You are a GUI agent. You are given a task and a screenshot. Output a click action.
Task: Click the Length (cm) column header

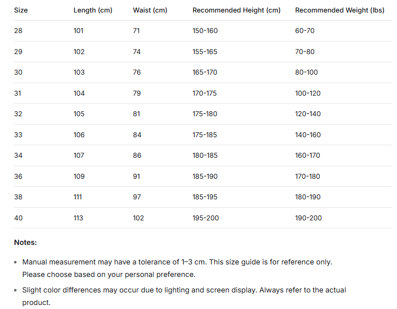point(93,11)
